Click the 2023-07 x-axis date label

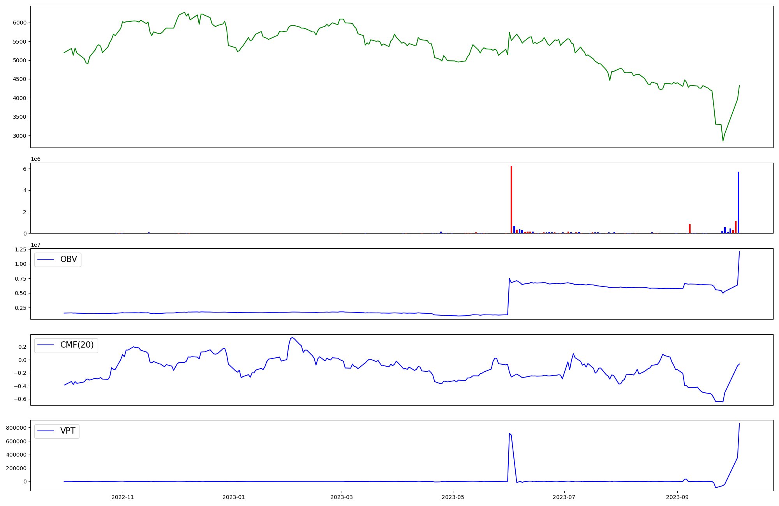(564, 497)
